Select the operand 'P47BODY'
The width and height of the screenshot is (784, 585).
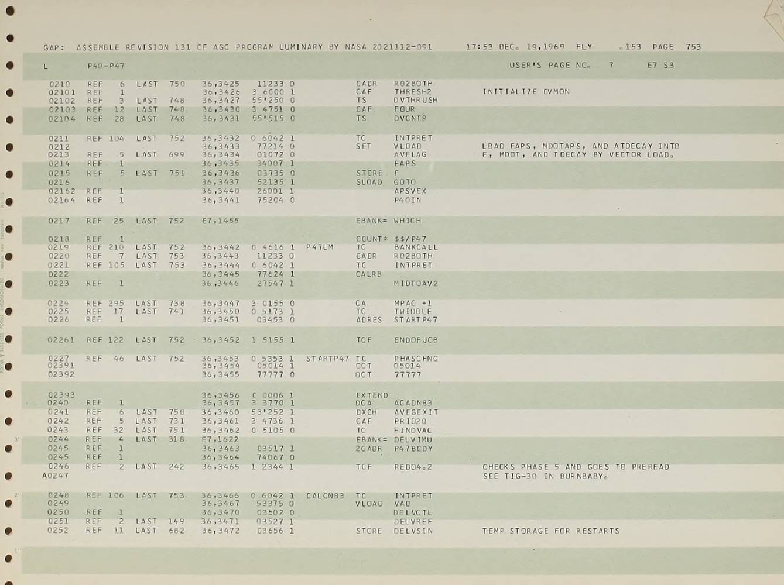413,449
